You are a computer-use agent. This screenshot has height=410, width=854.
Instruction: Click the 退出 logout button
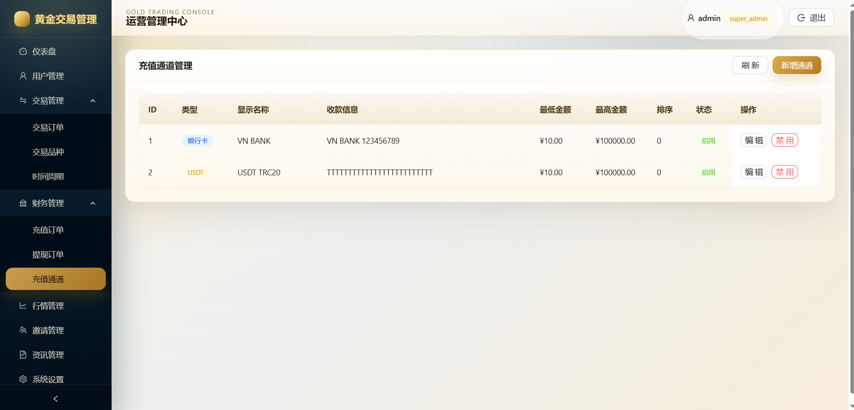pyautogui.click(x=811, y=18)
